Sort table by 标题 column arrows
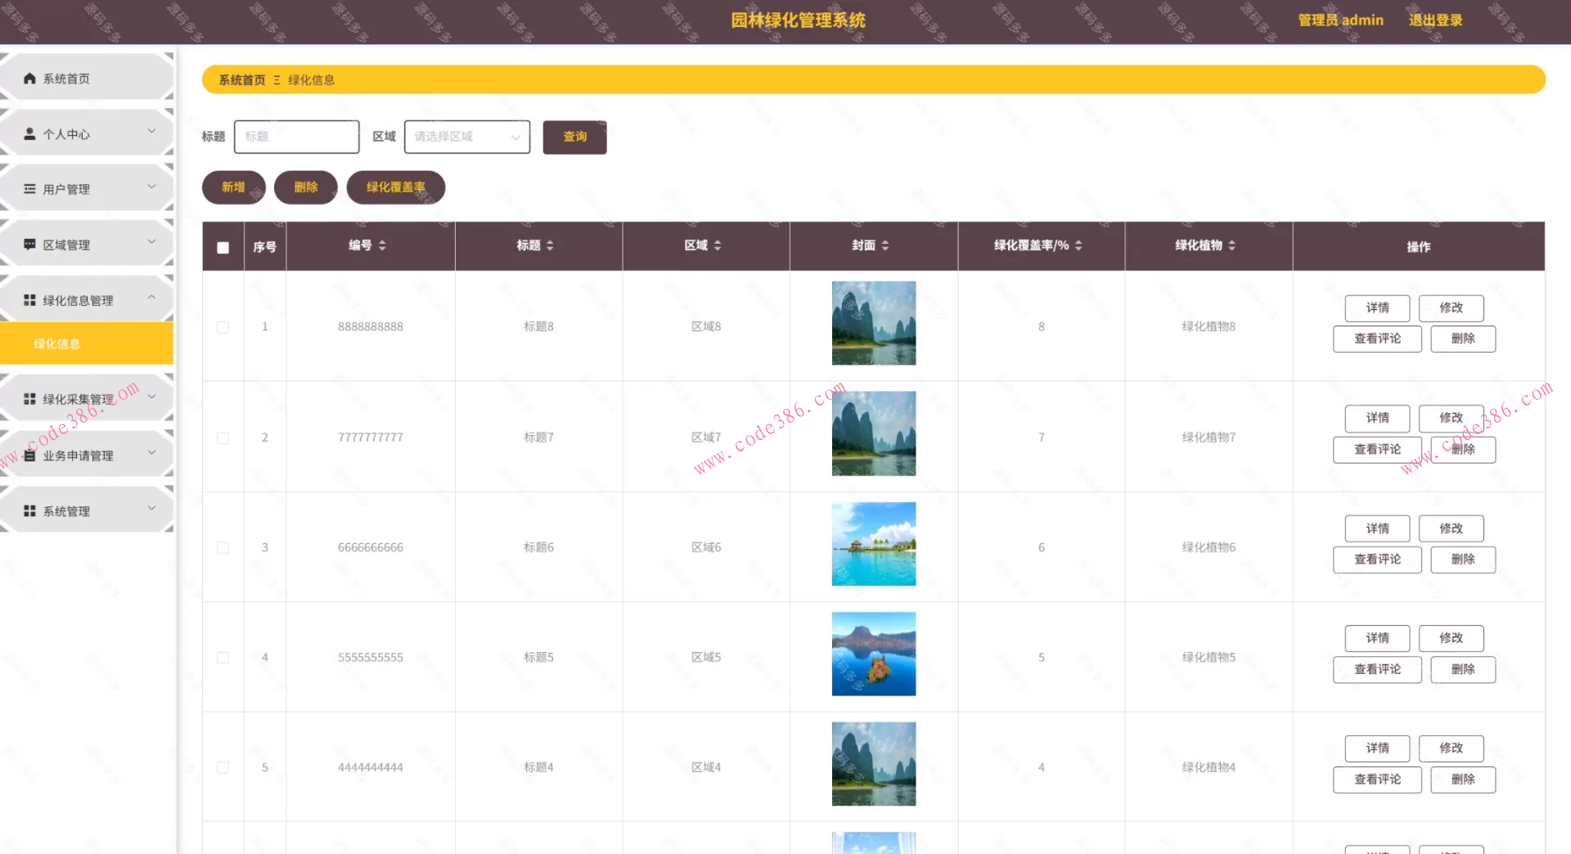The image size is (1571, 854). (550, 245)
